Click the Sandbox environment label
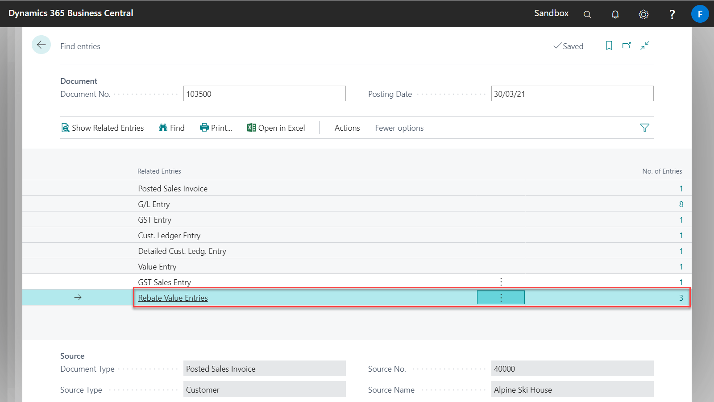The image size is (714, 402). [x=552, y=13]
